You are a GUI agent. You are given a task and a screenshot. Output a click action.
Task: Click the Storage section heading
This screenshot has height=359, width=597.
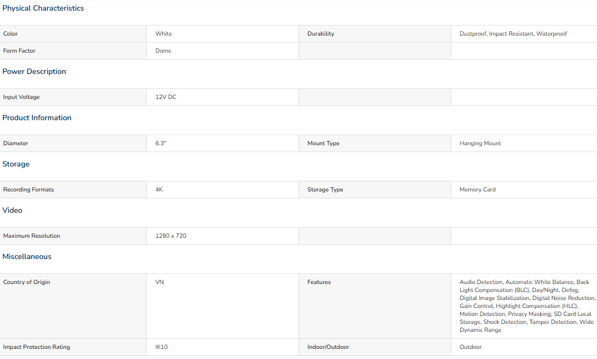(16, 164)
